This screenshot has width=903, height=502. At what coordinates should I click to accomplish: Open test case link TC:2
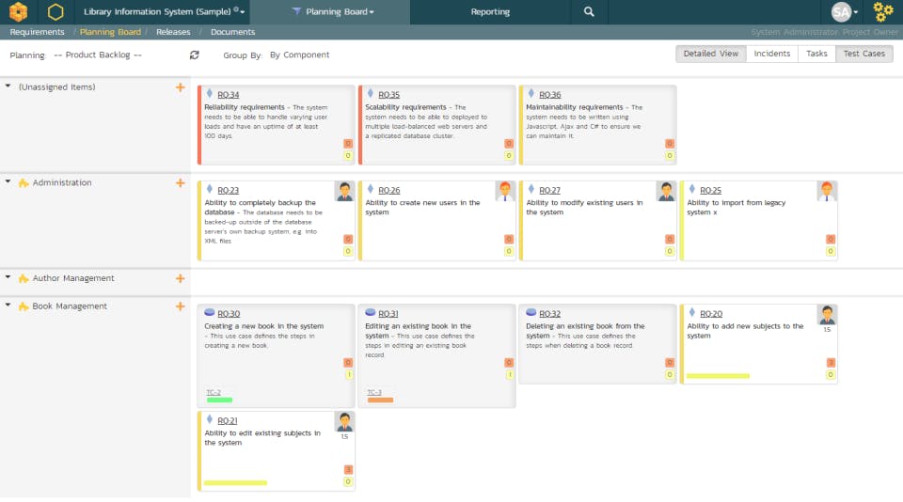click(x=214, y=393)
